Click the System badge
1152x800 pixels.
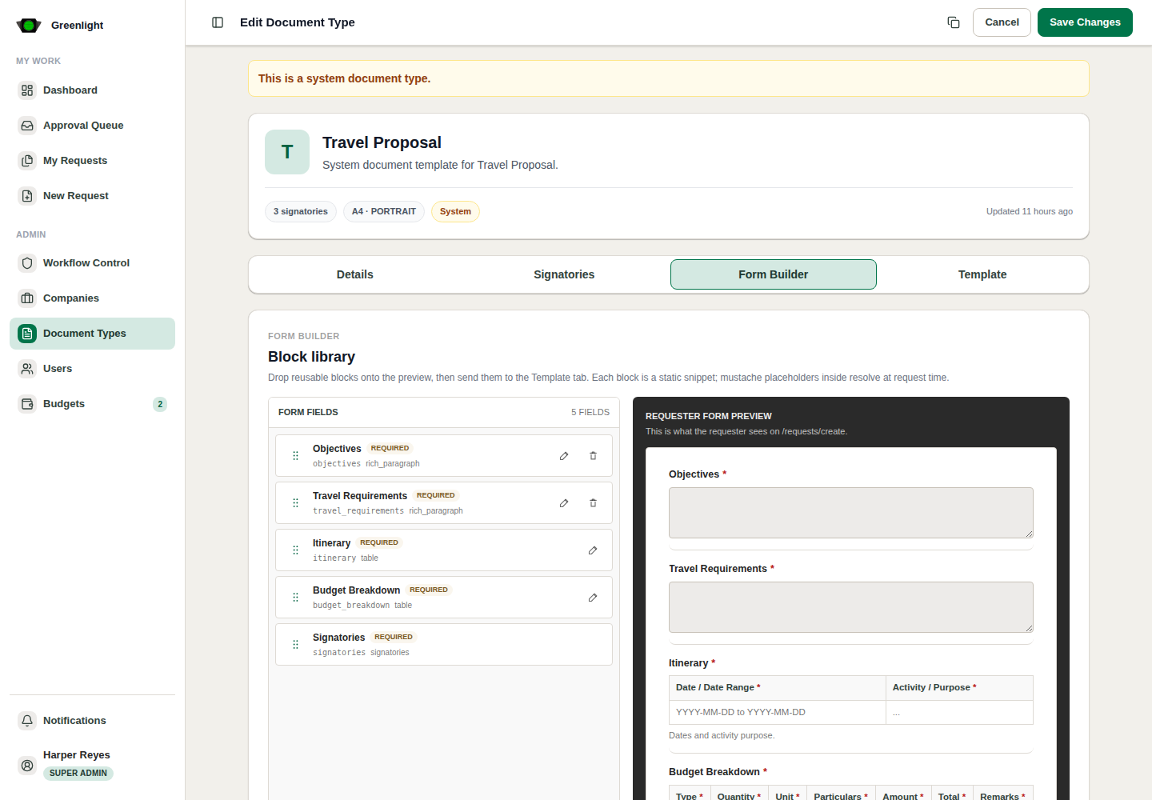[455, 211]
